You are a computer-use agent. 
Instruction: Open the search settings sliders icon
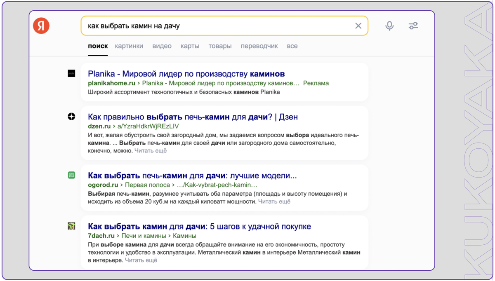[x=413, y=26]
